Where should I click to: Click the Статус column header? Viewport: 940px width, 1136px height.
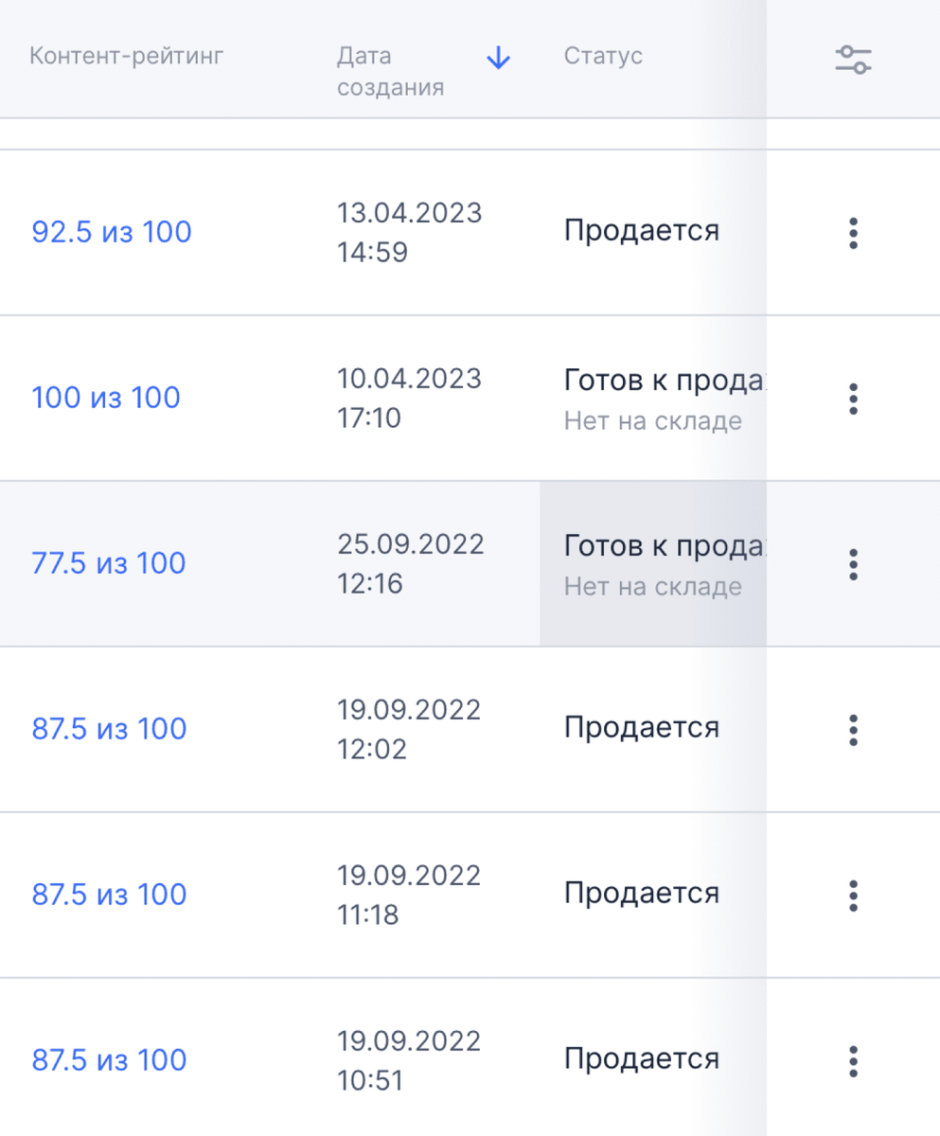(x=603, y=56)
